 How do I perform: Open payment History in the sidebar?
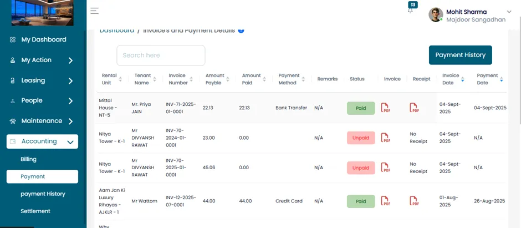coord(43,194)
